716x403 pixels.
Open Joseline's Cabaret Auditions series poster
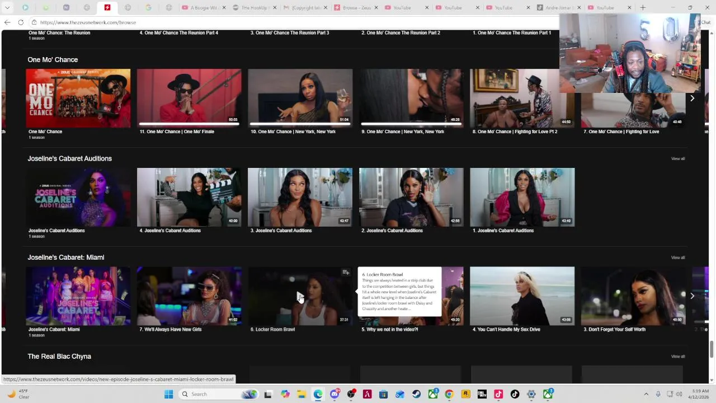pyautogui.click(x=78, y=197)
